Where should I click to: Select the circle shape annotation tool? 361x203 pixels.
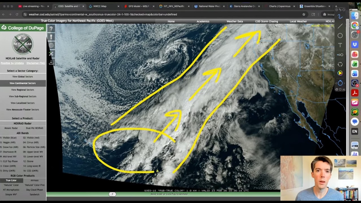(x=340, y=36)
